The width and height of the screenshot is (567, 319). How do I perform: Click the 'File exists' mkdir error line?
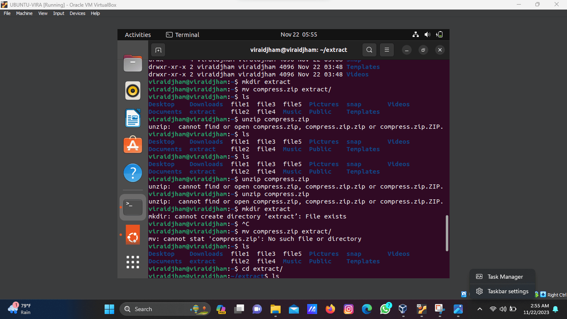point(247,216)
